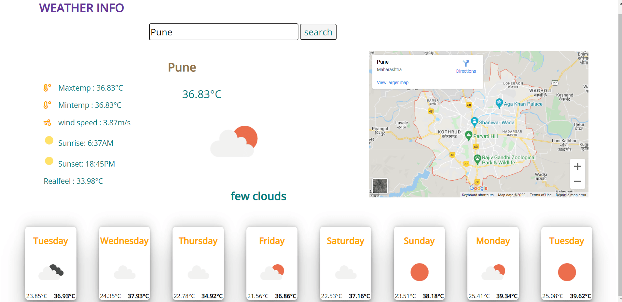Zoom out on the map with minus control

click(x=577, y=182)
